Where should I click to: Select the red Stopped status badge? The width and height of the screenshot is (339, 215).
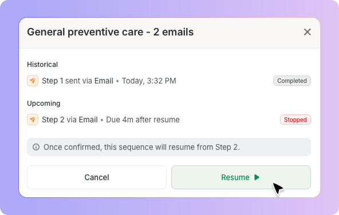click(x=295, y=120)
